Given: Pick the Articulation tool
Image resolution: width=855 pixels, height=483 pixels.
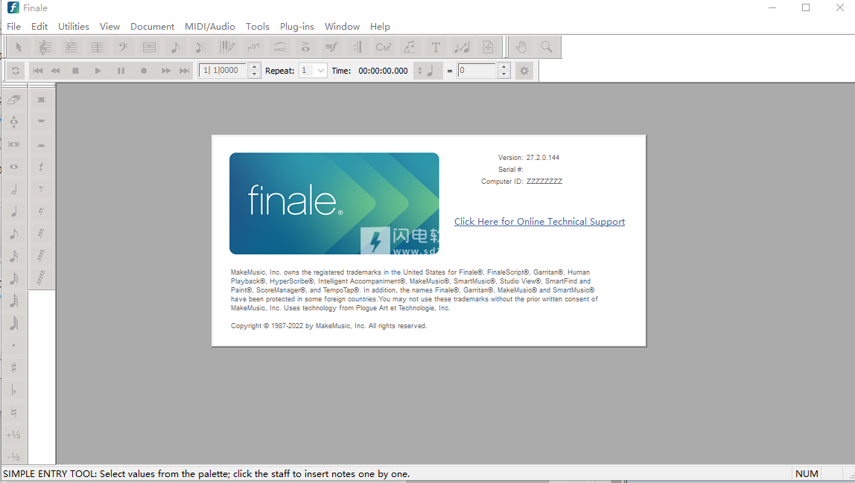Looking at the screenshot, I should (x=305, y=48).
